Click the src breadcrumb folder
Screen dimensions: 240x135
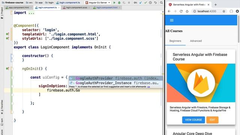[x=29, y=3]
